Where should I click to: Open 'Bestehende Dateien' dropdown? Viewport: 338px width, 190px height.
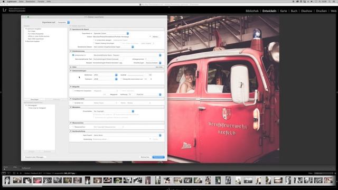click(114, 47)
